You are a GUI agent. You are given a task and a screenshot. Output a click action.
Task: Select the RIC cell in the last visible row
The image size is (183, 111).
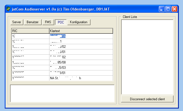coord(30,78)
